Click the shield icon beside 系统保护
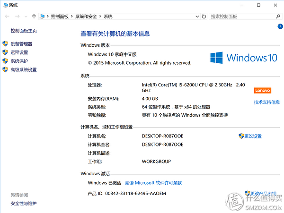Screen dimensions: 284x213 pos(5,61)
